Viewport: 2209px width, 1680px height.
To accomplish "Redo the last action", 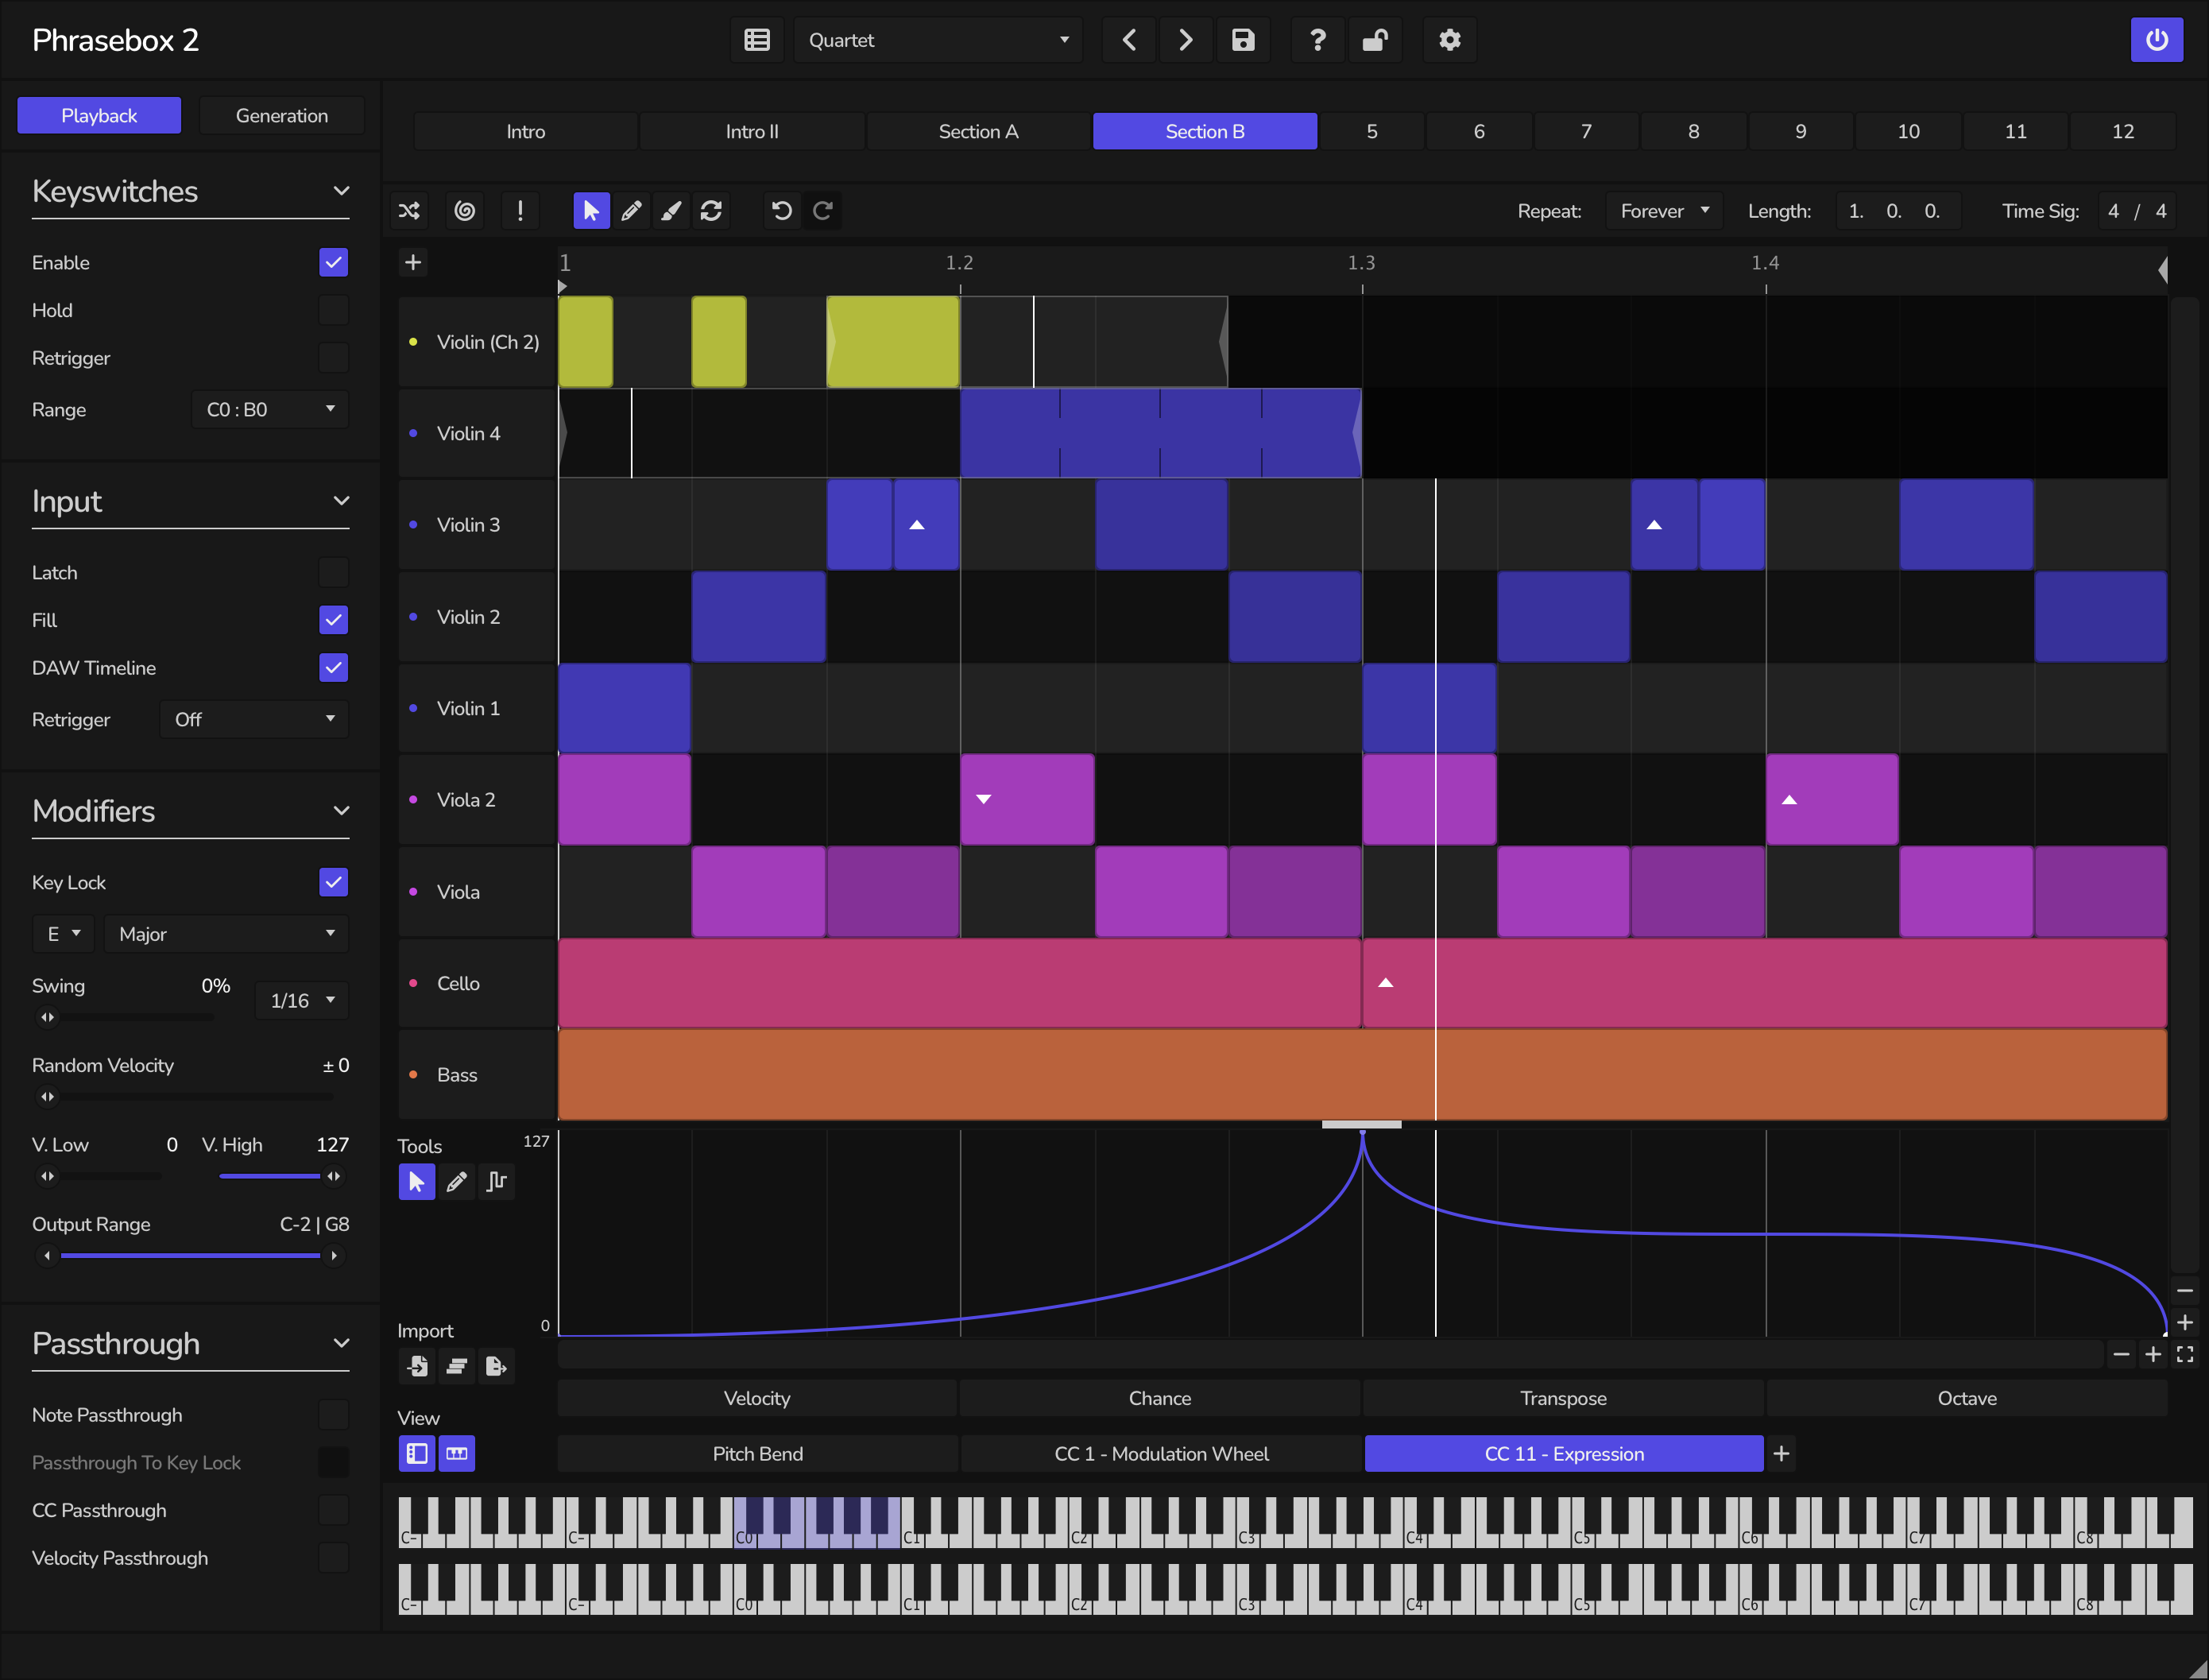I will click(822, 211).
